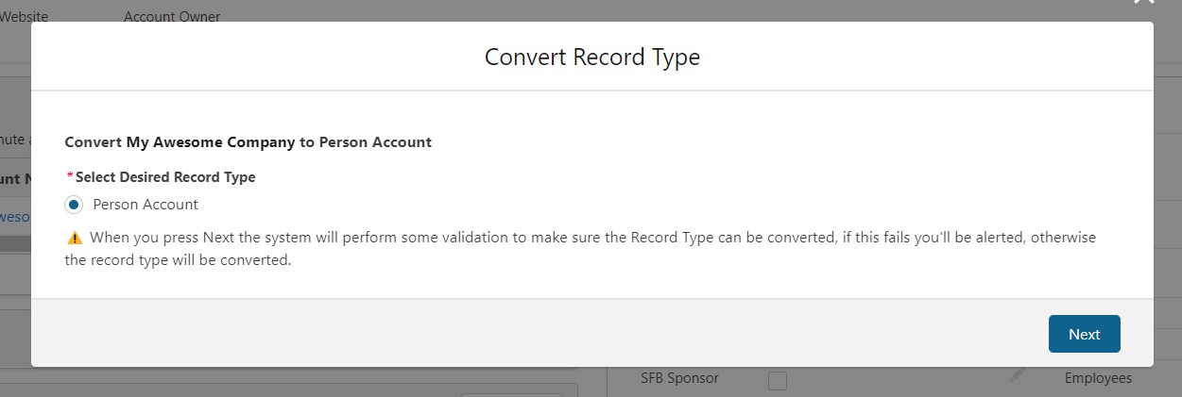Click the Convert My Awesome Company heading
This screenshot has height=397, width=1182.
[x=248, y=142]
